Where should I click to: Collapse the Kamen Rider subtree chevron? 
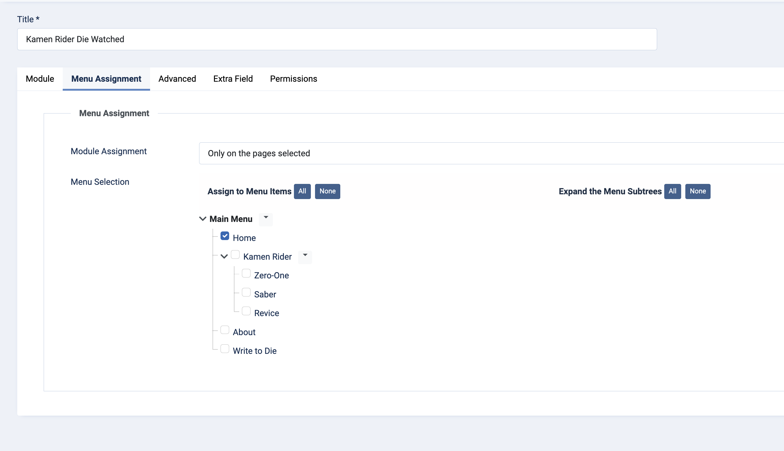224,256
